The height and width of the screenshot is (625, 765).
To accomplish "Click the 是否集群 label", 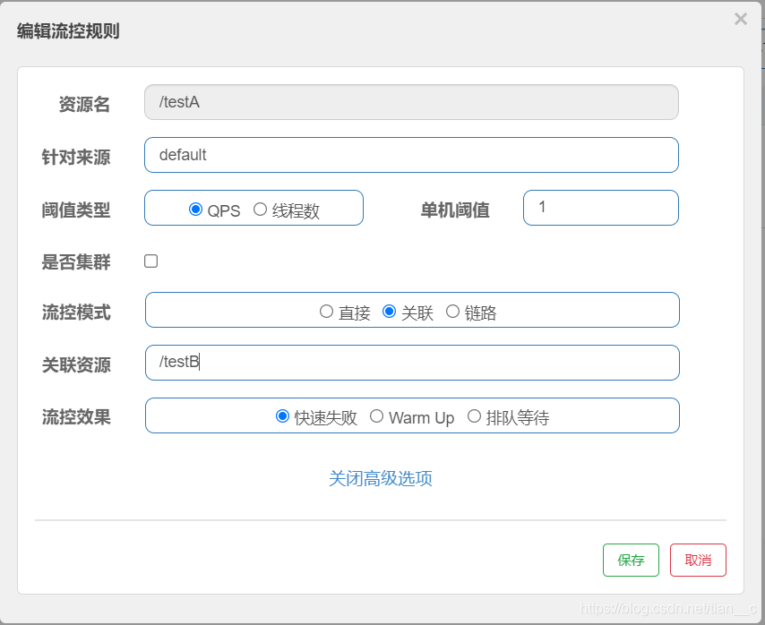I will click(76, 262).
